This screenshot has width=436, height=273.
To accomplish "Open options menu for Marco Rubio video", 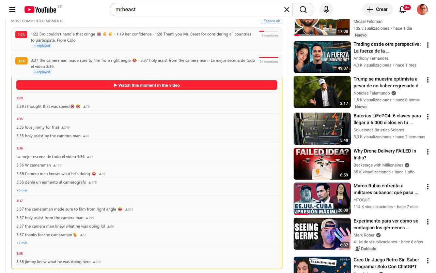I will click(x=428, y=187).
